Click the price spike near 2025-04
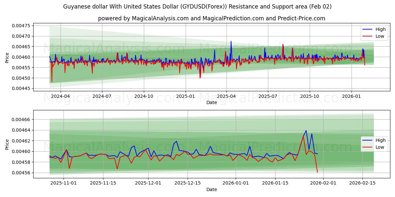The height and width of the screenshot is (197, 395). point(231,41)
